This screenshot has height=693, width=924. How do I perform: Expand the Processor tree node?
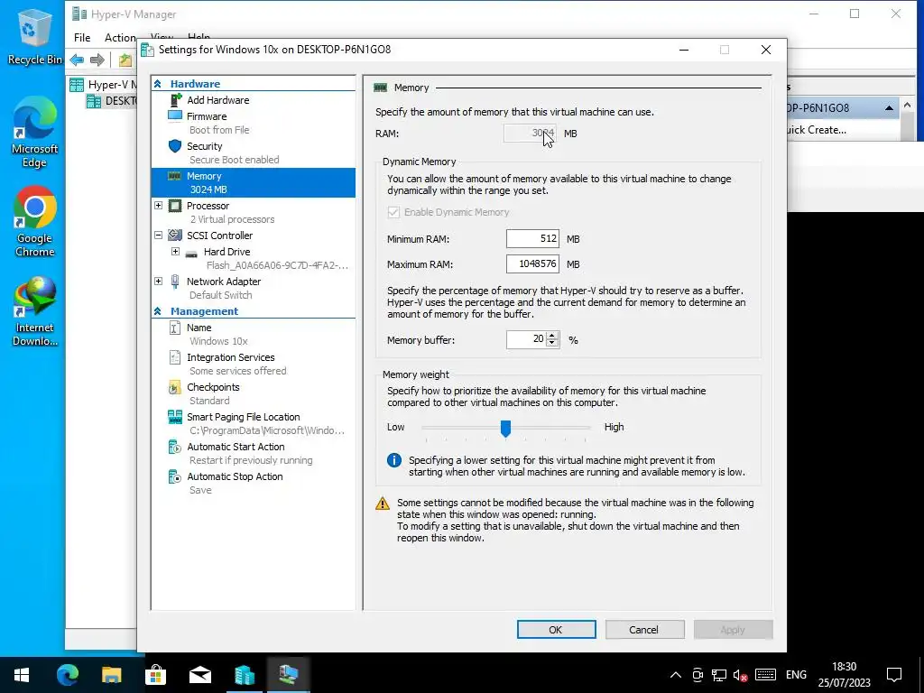pos(159,206)
